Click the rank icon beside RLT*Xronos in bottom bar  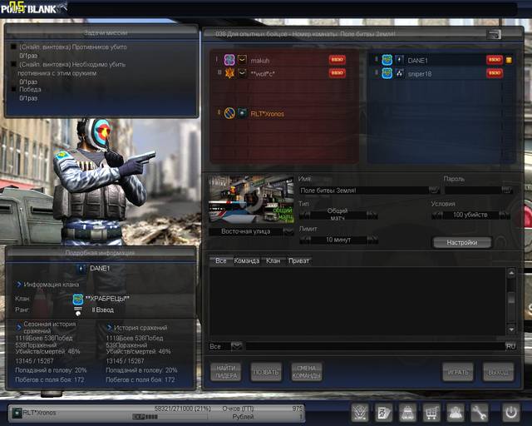pyautogui.click(x=17, y=413)
